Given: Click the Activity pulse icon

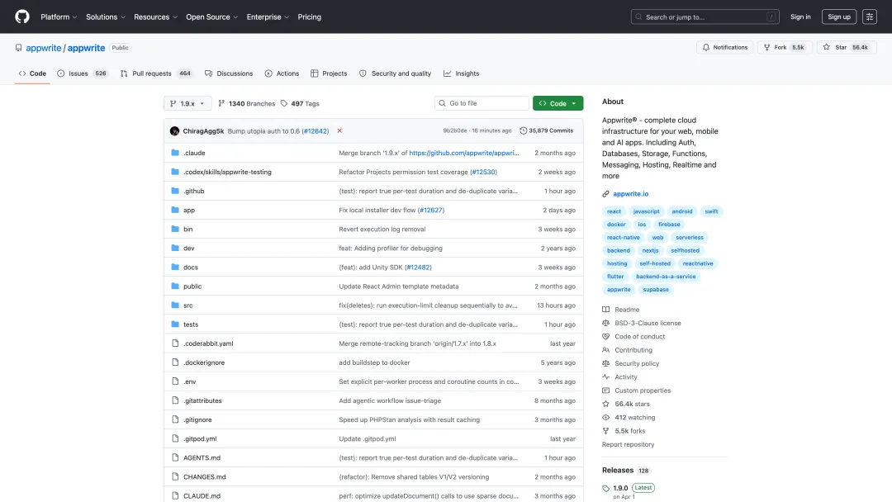Looking at the screenshot, I should pyautogui.click(x=606, y=377).
